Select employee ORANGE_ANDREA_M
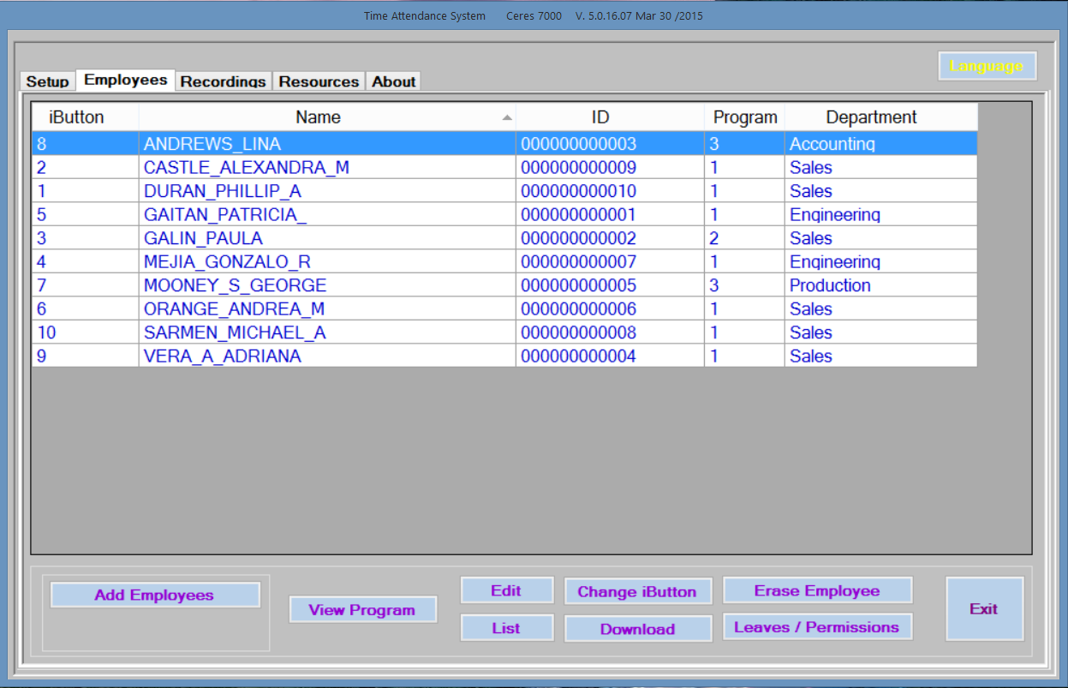 tap(327, 308)
